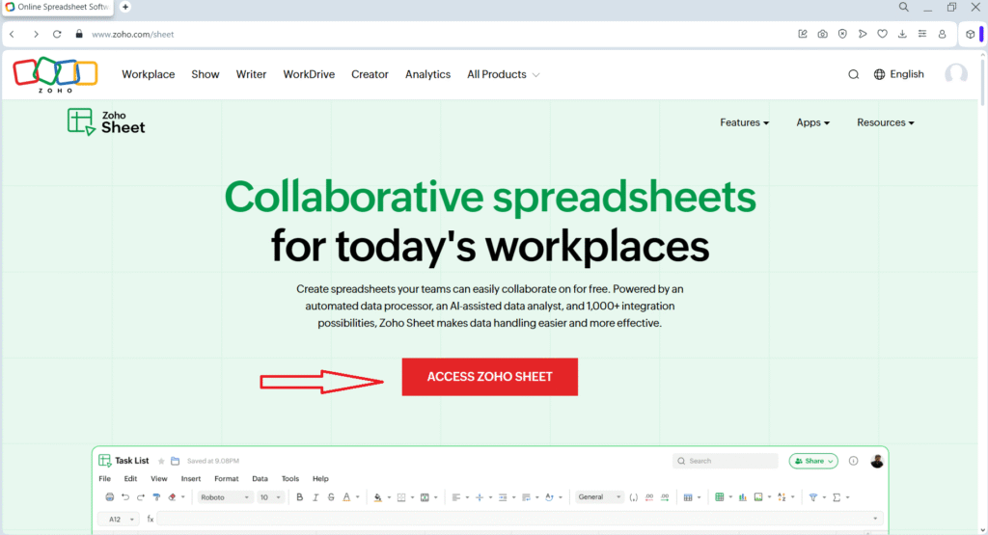Open the File menu in Task List preview
The width and height of the screenshot is (988, 535).
point(104,478)
